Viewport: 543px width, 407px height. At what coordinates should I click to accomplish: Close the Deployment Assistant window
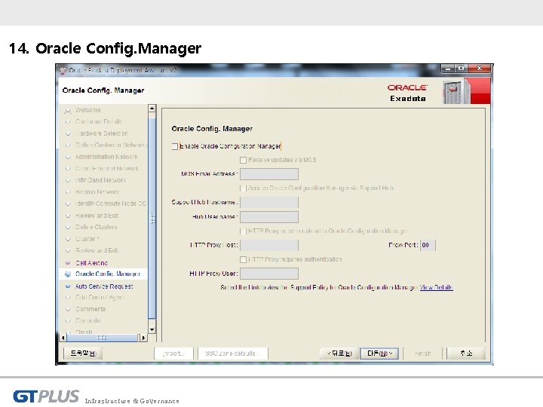[x=480, y=69]
